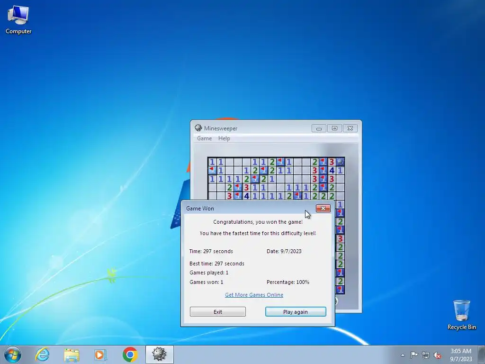Image resolution: width=485 pixels, height=364 pixels.
Task: Click the red 3 tile in board's rightmost column
Action: coord(340,239)
